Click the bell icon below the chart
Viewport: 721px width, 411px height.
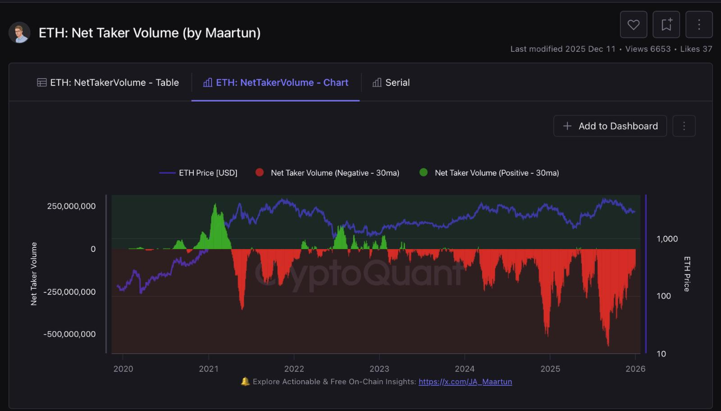tap(245, 382)
